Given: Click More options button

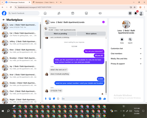Looking at the screenshot, I should click(x=91, y=34).
